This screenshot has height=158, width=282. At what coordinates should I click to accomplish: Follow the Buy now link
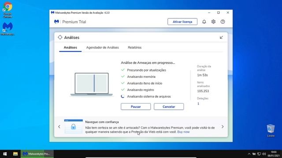coord(183,132)
